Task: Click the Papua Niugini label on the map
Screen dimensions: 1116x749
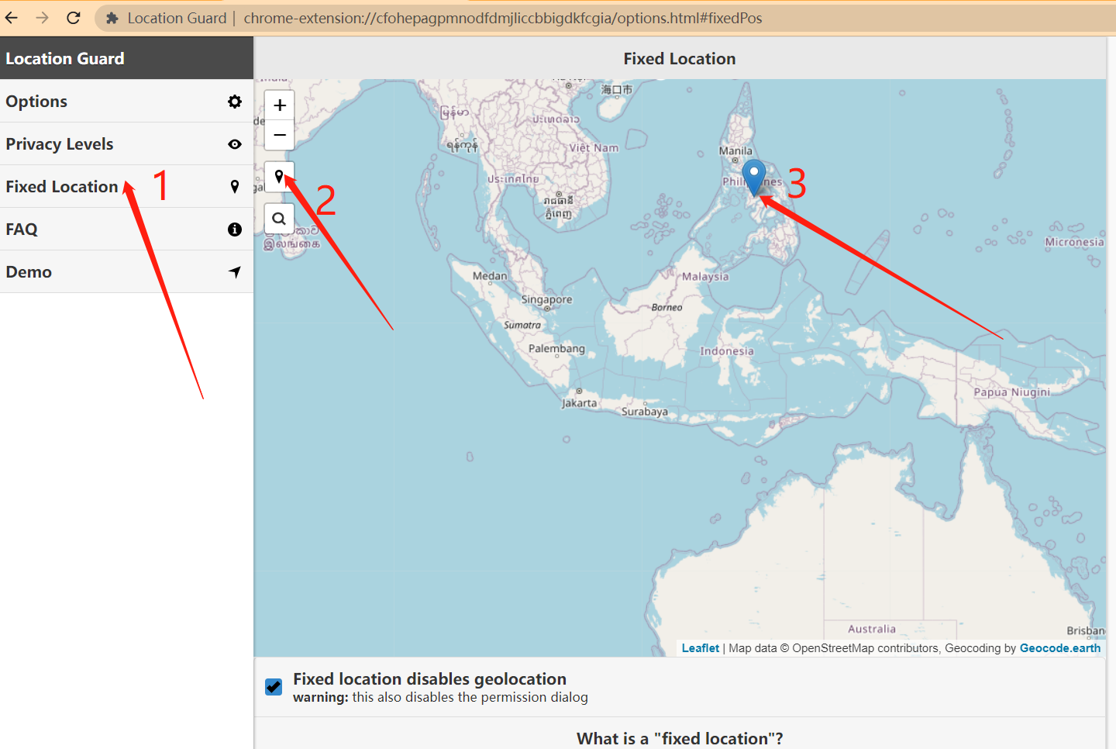Action: pyautogui.click(x=1012, y=392)
